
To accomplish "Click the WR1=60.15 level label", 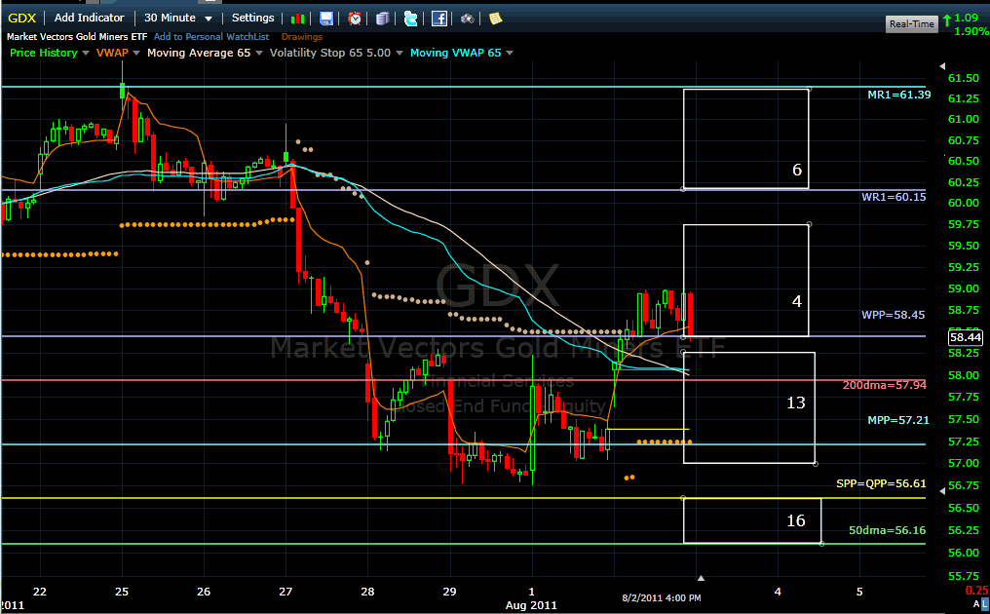I will [895, 197].
